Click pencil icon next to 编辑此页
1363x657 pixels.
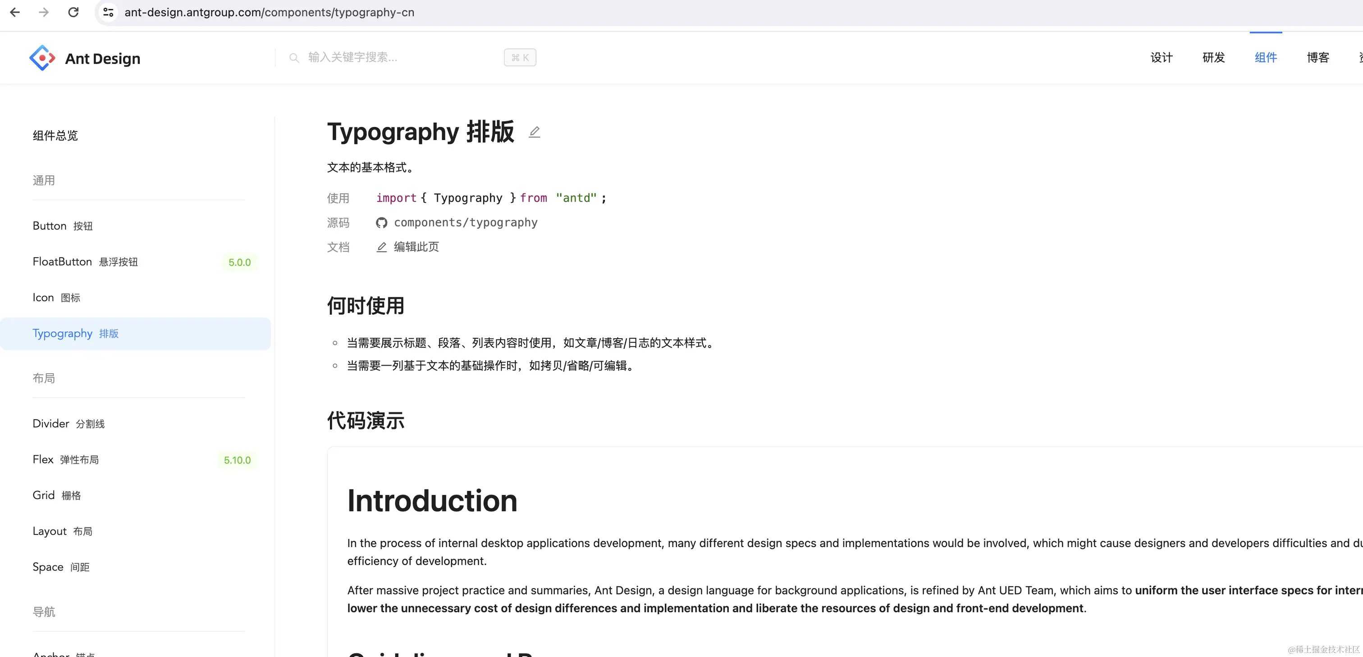pyautogui.click(x=381, y=247)
